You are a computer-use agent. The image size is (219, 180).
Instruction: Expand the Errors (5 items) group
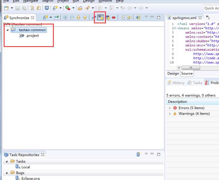click(170, 108)
